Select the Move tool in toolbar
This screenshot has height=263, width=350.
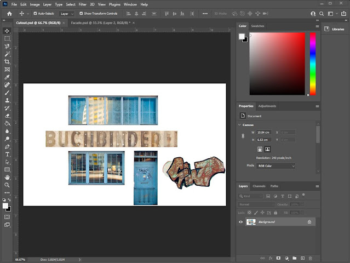click(x=7, y=31)
